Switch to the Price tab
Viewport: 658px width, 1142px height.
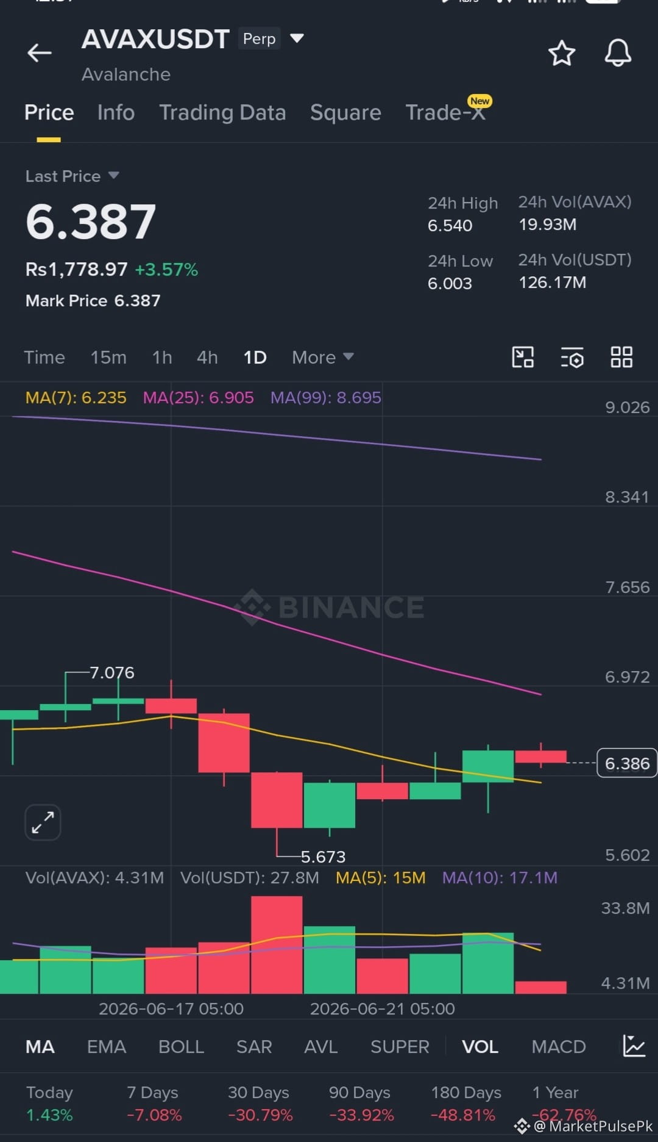click(x=49, y=113)
